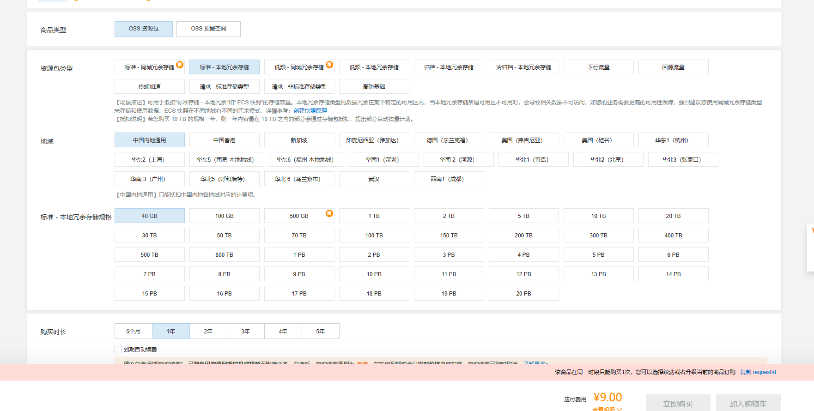Expand 查看明细 price details
The height and width of the screenshot is (411, 814).
(607, 409)
